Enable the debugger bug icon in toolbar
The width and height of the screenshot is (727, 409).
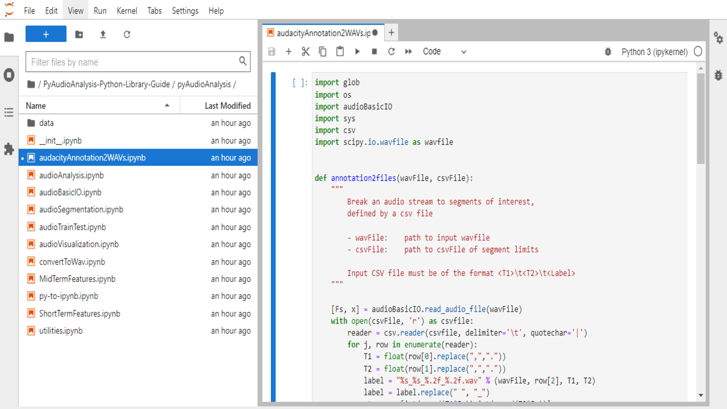608,52
